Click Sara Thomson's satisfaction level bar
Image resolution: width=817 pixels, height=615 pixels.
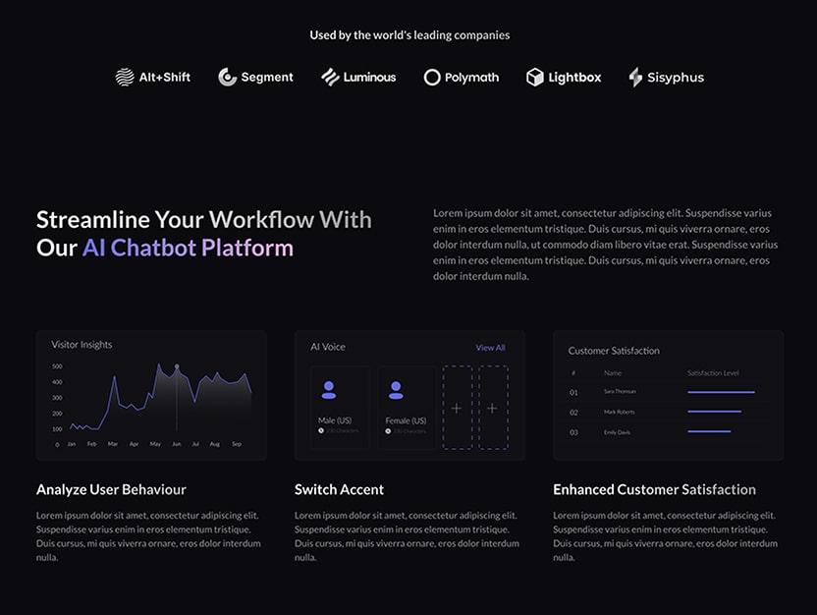(721, 392)
